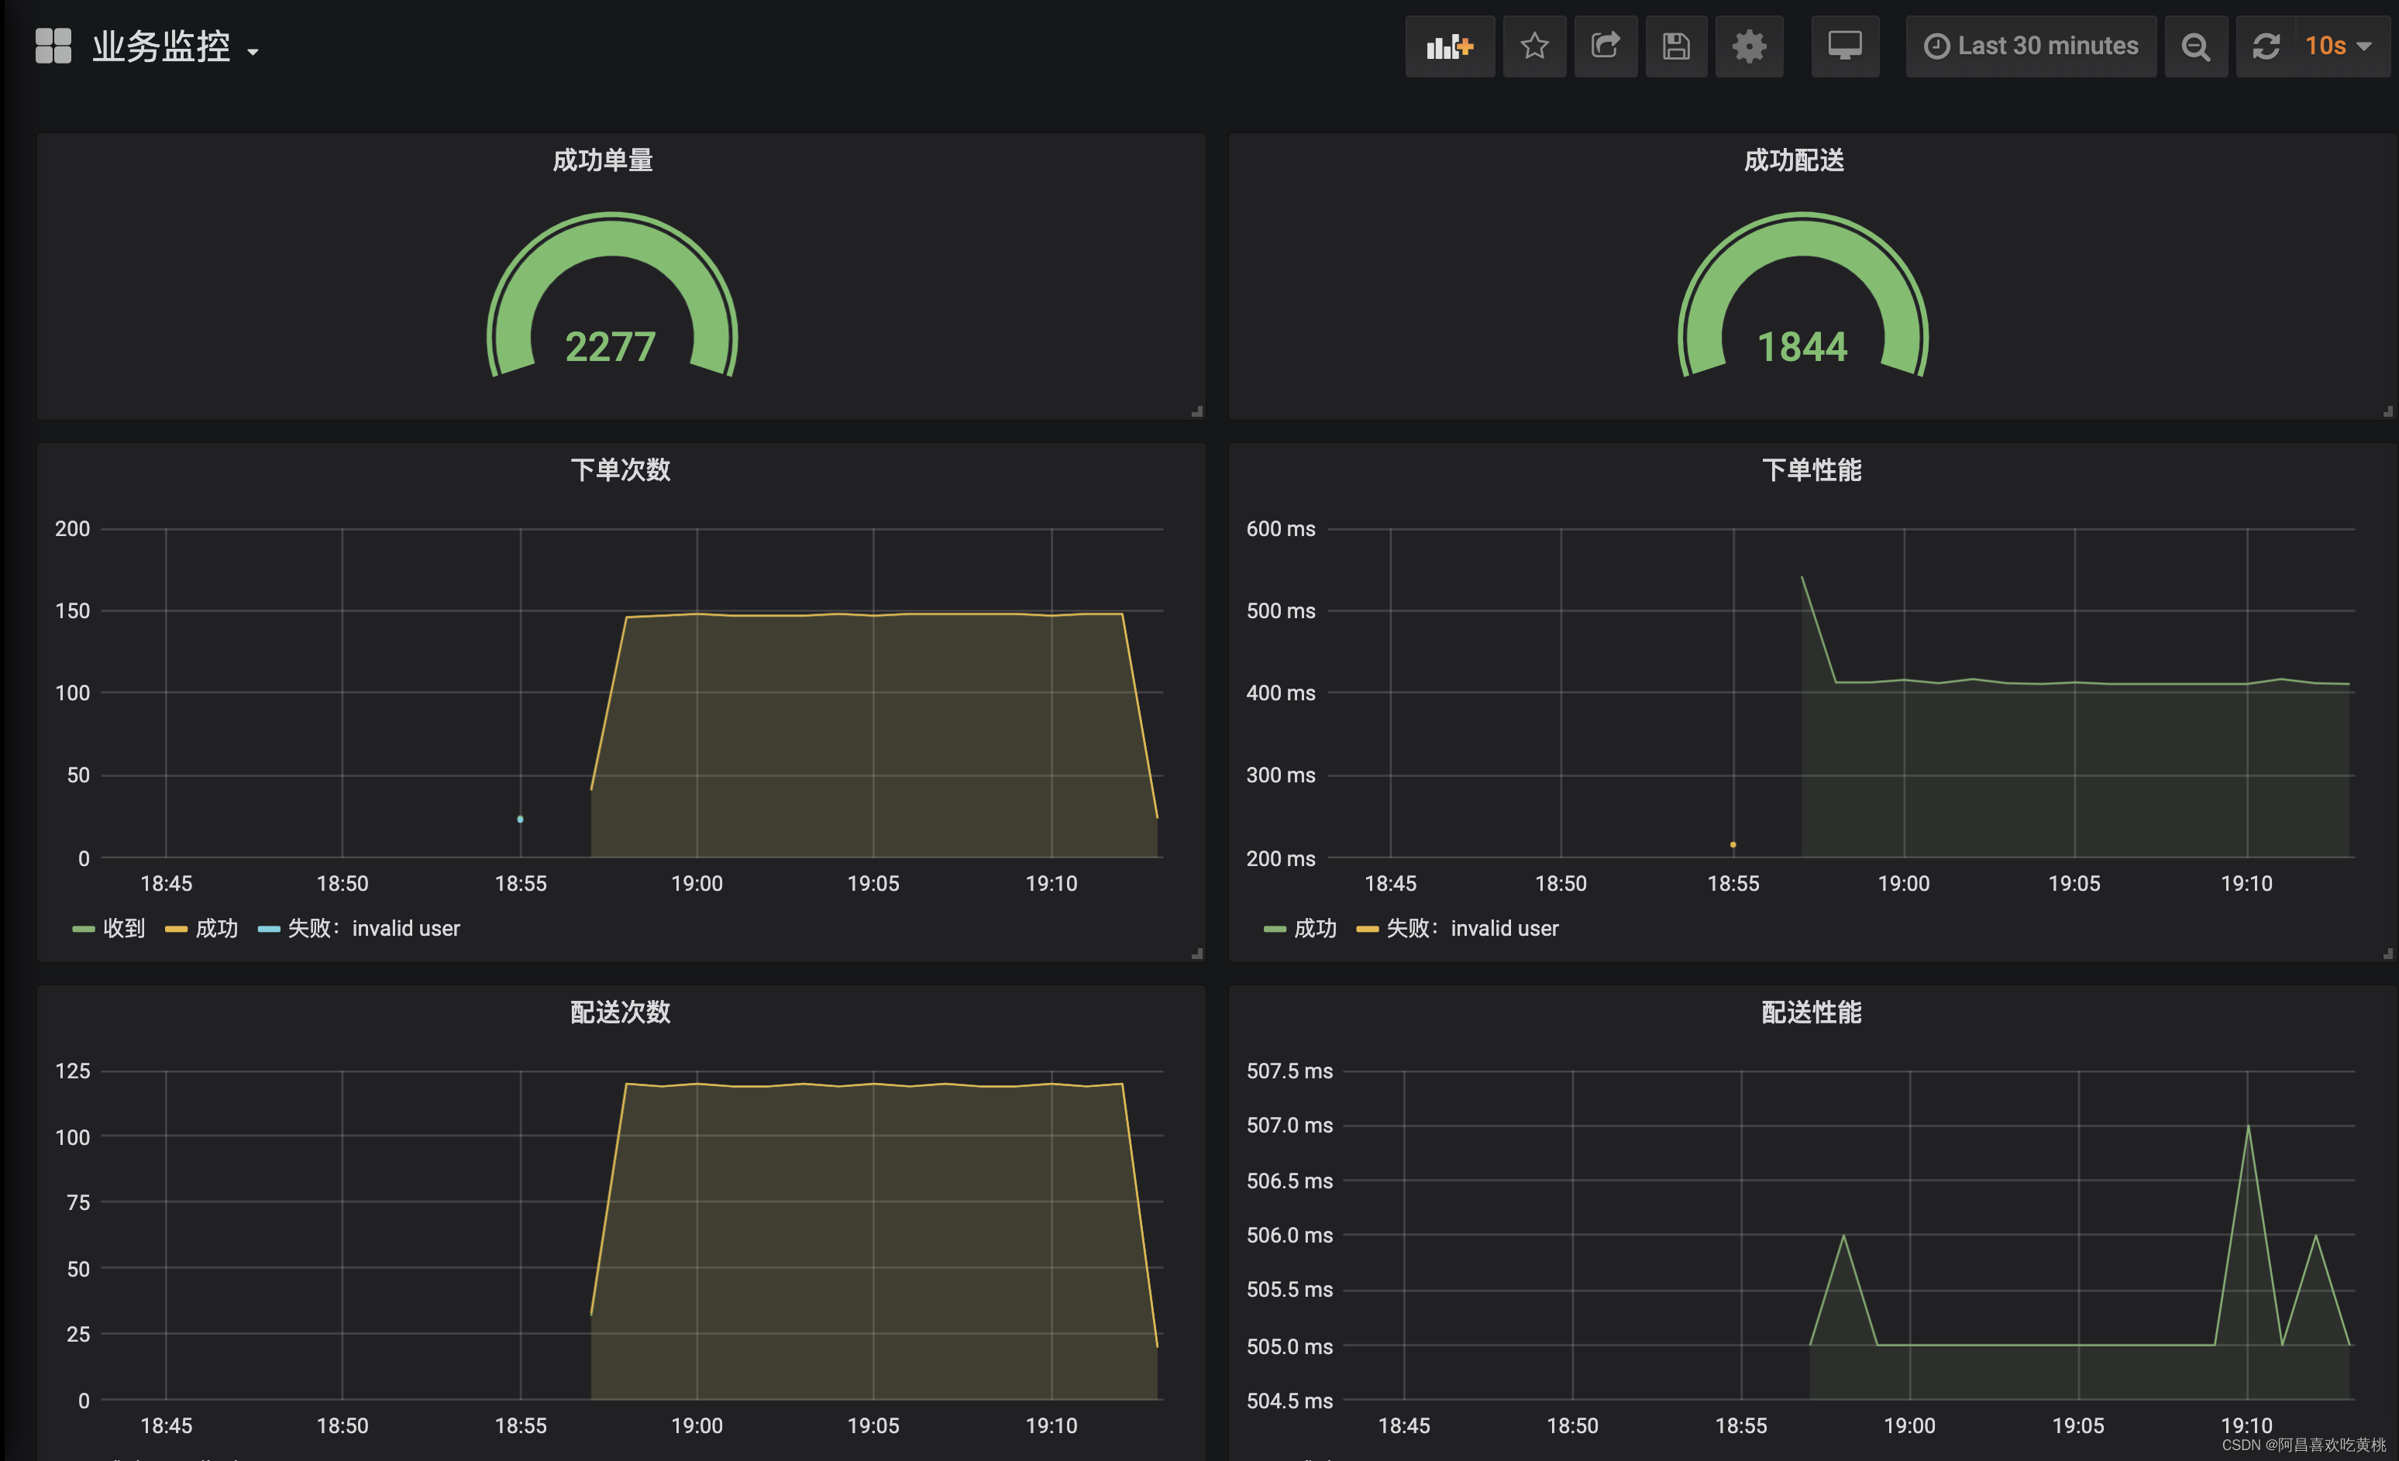The image size is (2399, 1461).
Task: Save the dashboard with the disk icon
Action: coord(1675,46)
